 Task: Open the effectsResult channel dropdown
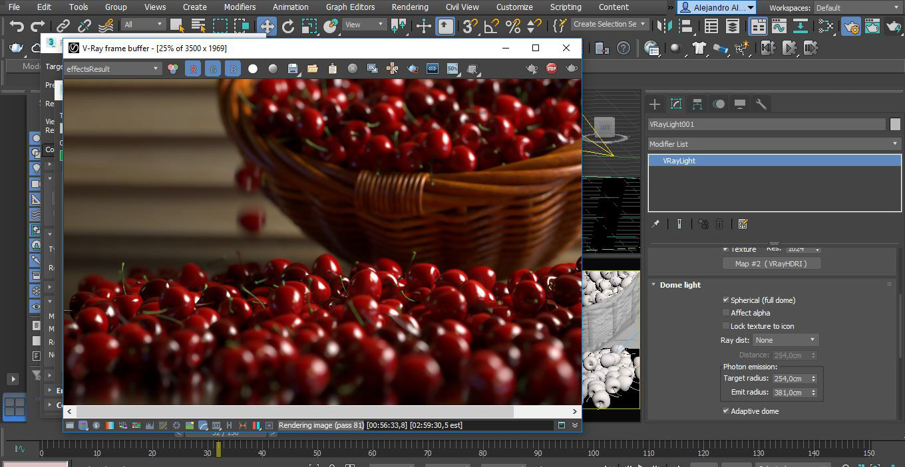[x=112, y=68]
